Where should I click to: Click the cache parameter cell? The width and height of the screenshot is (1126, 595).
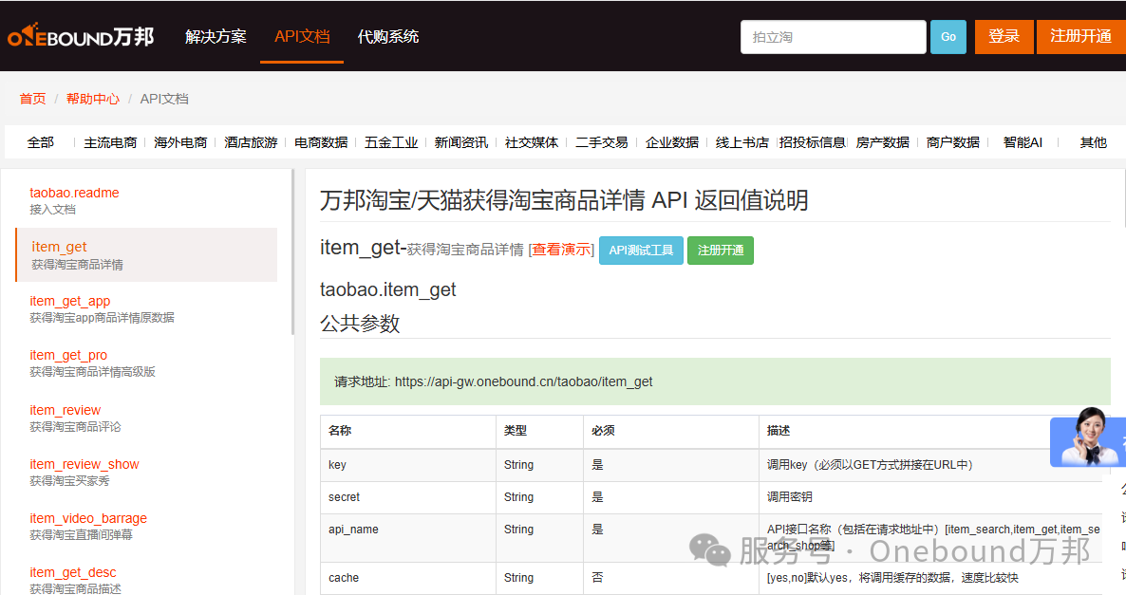tap(408, 578)
